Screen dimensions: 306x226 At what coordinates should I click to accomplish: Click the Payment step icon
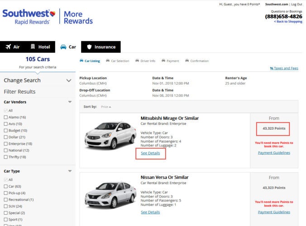tap(163, 61)
